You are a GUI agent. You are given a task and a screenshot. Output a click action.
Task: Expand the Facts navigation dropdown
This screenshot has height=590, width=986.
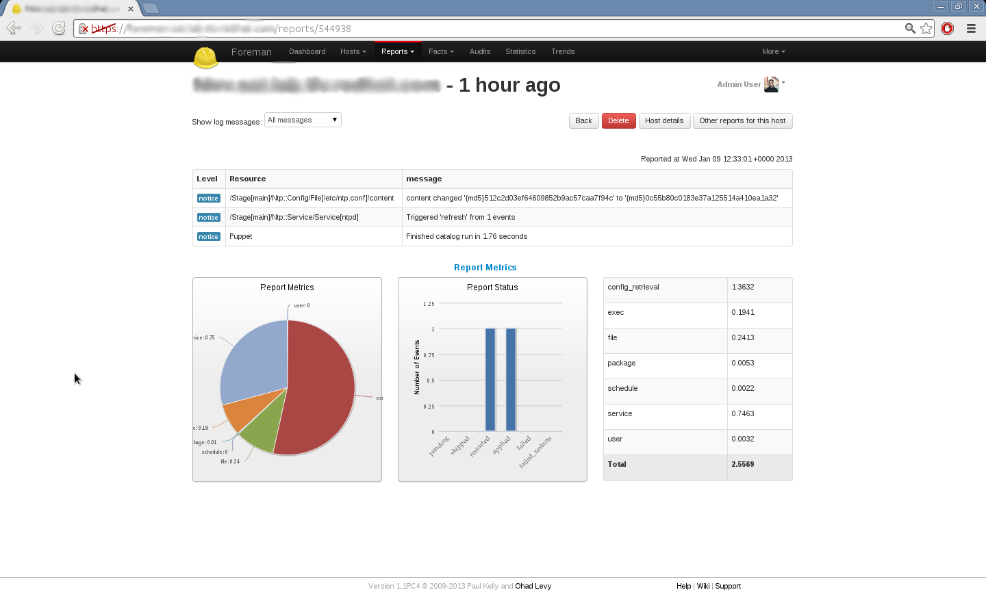(441, 51)
